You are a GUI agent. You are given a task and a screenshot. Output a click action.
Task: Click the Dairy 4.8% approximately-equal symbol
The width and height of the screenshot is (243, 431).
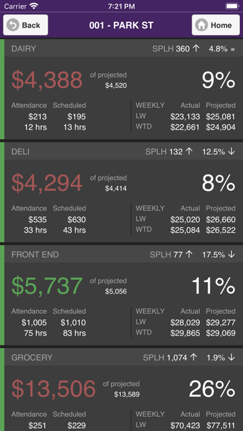232,50
